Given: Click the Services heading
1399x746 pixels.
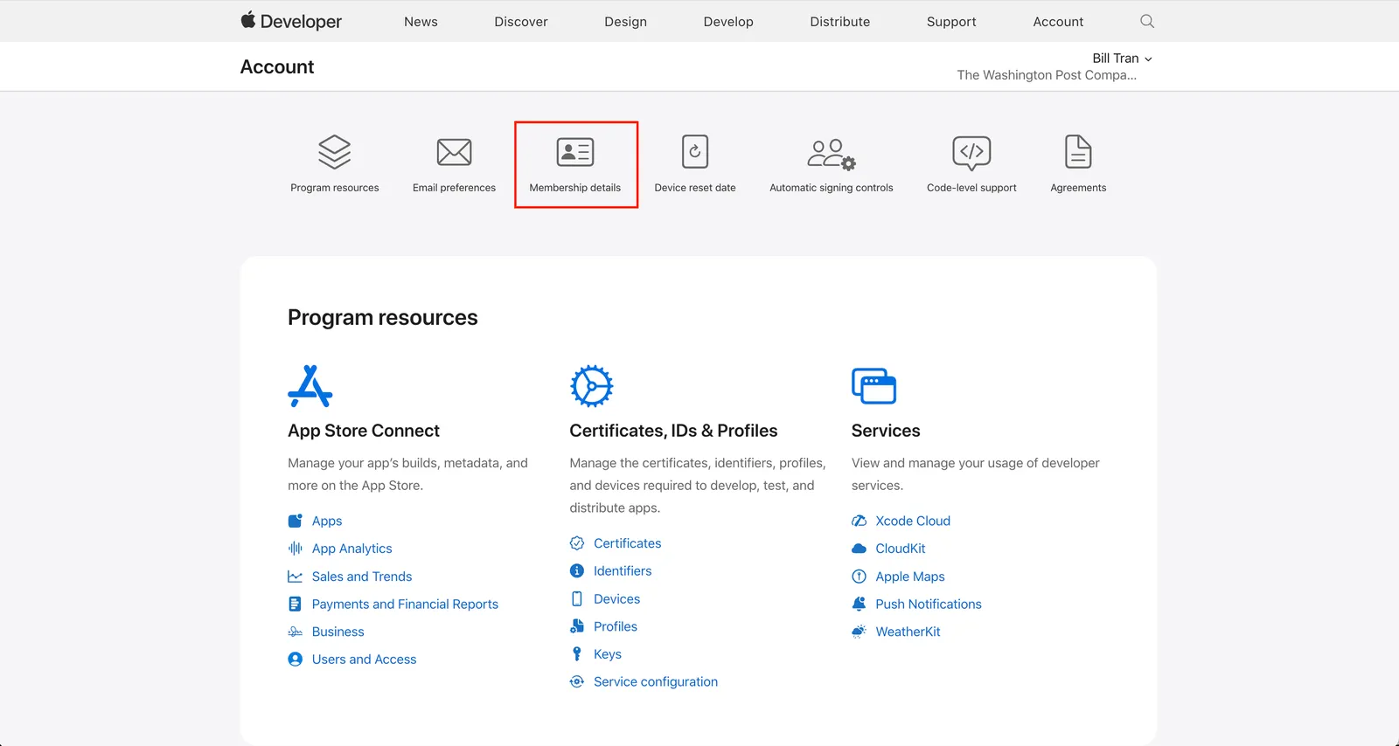Looking at the screenshot, I should [886, 431].
